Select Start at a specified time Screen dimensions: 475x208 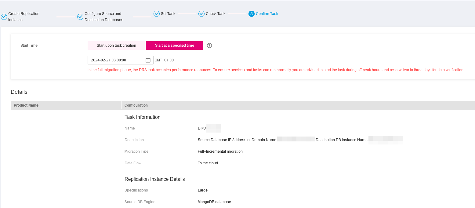coord(174,45)
